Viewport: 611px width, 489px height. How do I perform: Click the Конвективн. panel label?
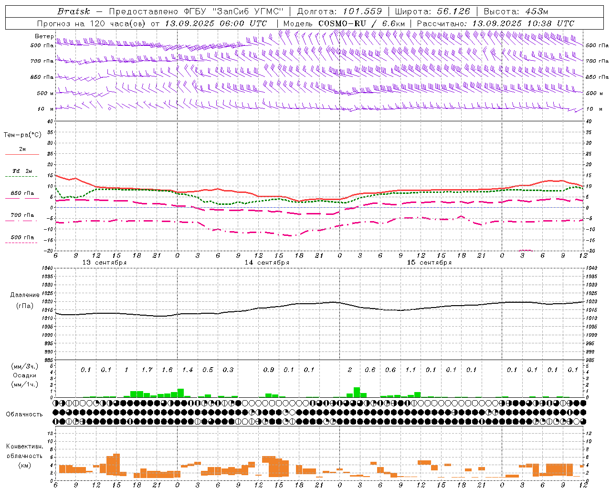[25, 446]
